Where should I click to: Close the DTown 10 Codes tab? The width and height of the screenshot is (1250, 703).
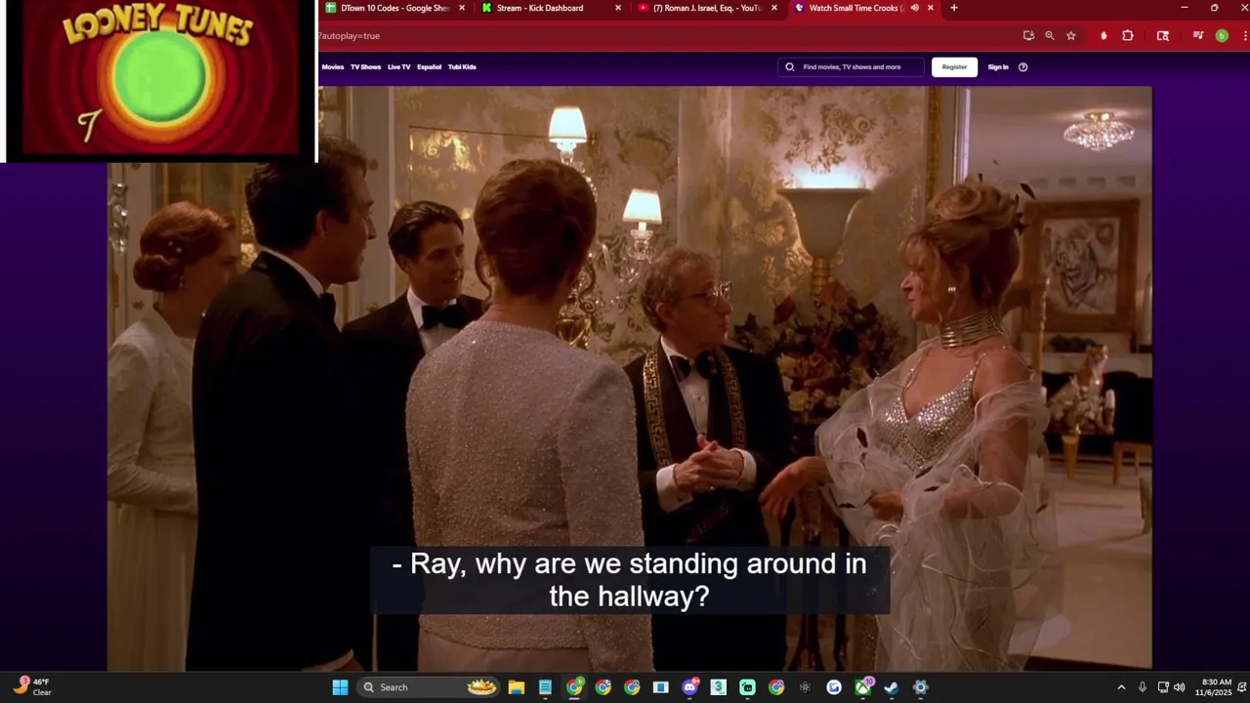click(x=462, y=8)
